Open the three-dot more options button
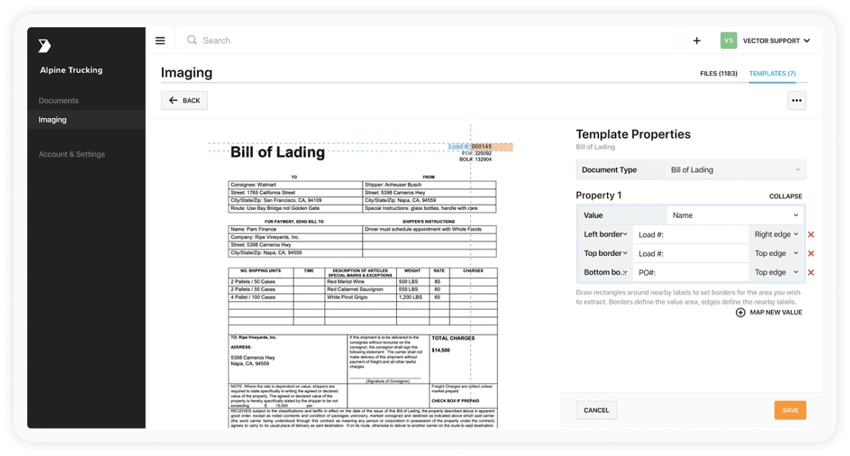 [x=796, y=100]
